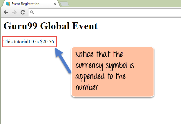
Task: Click the $20.56 currency value
Action: pos(47,42)
